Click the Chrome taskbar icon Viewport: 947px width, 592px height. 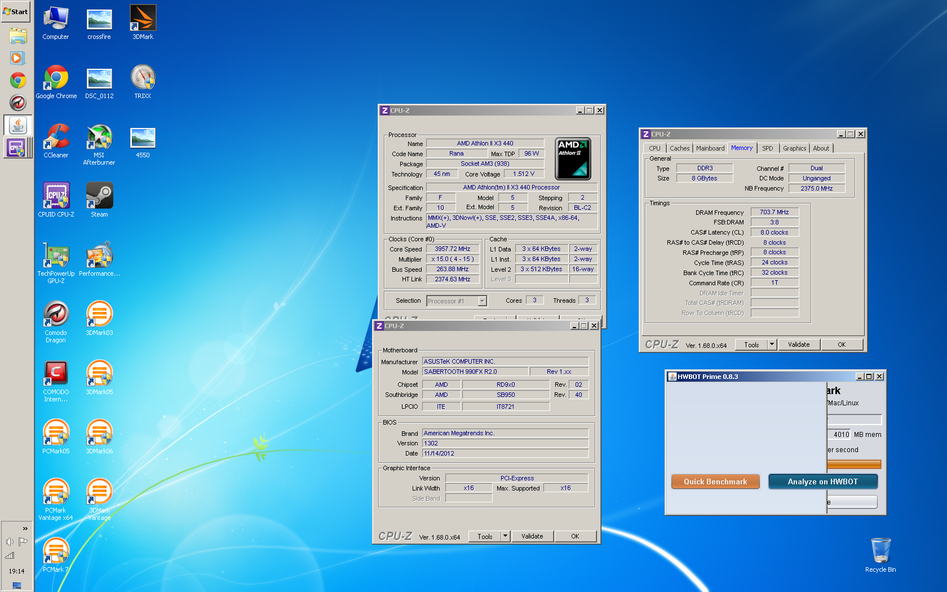17,80
